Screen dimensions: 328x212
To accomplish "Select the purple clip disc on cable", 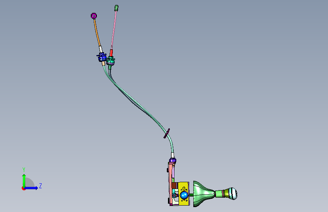I will click(x=167, y=133).
